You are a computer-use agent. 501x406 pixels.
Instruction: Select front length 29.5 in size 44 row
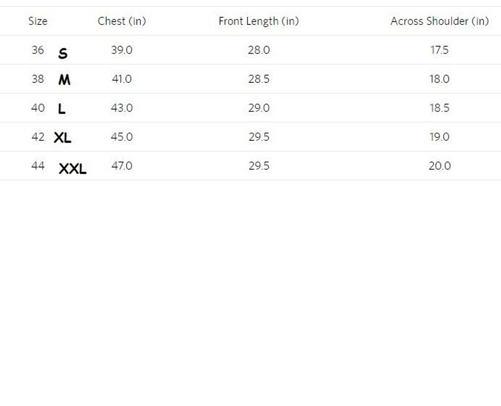(x=259, y=166)
